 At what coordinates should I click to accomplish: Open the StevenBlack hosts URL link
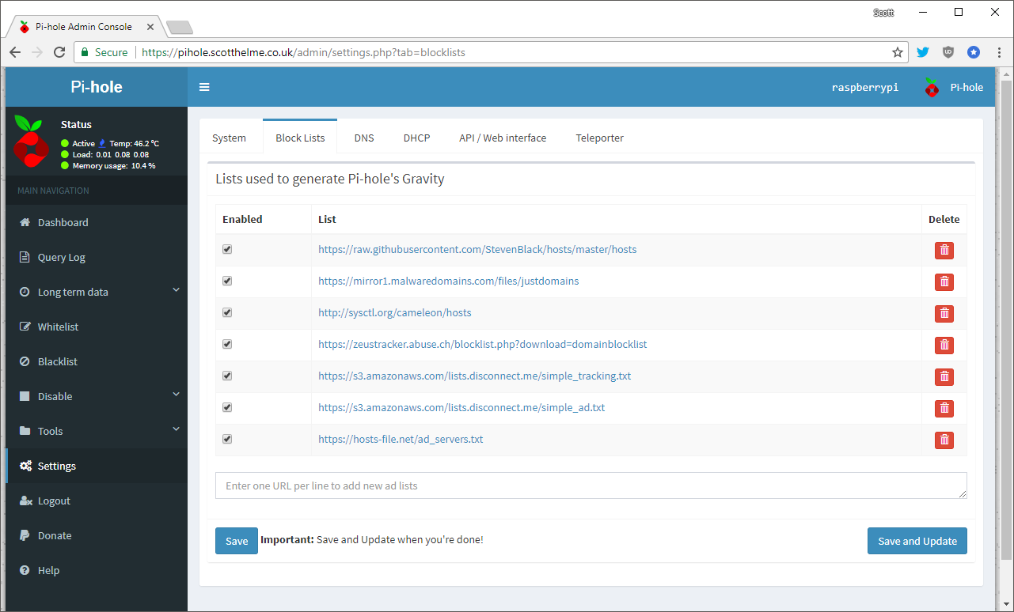click(477, 249)
